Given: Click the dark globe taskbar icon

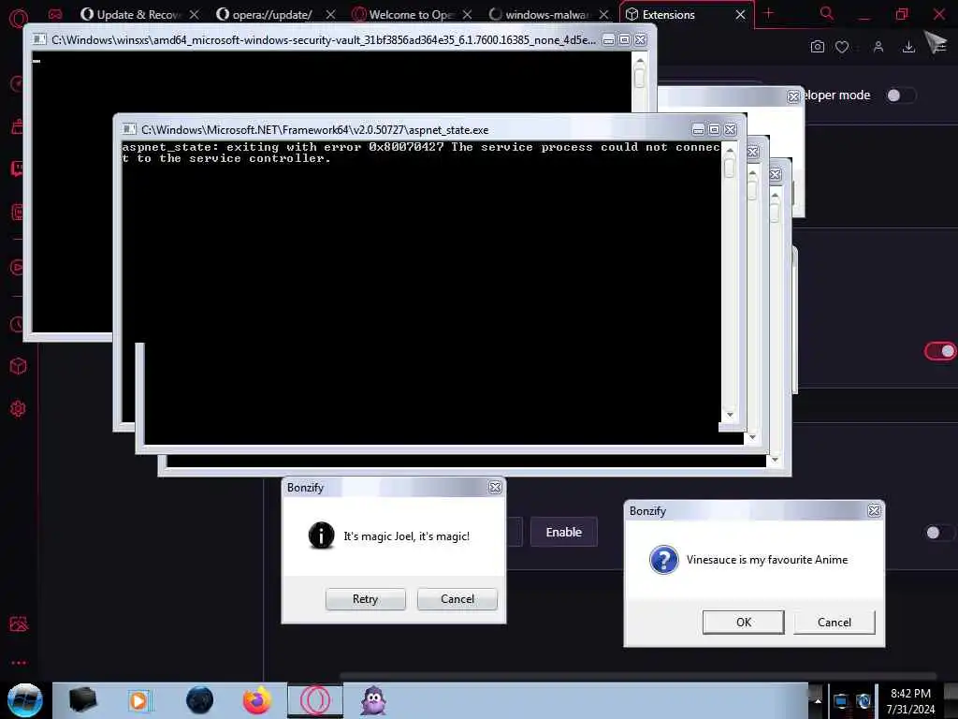Looking at the screenshot, I should pyautogui.click(x=200, y=700).
